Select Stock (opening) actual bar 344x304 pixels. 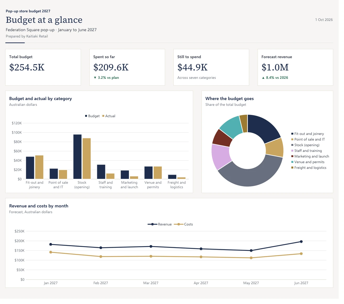[x=87, y=159]
